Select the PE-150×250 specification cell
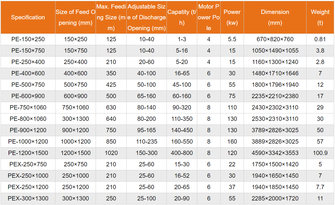335x205 pixels. pyautogui.click(x=28, y=39)
